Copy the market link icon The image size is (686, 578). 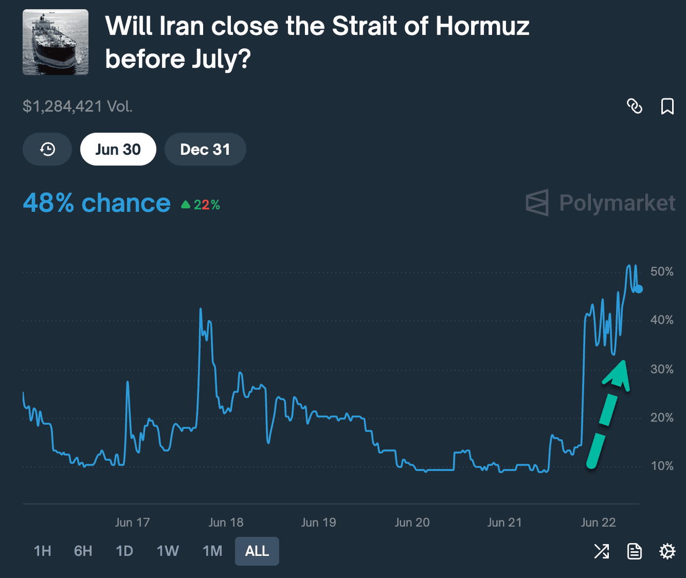[x=635, y=106]
